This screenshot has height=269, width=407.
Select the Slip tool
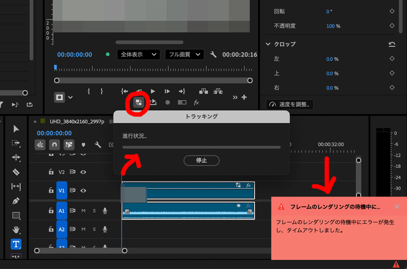tap(16, 186)
